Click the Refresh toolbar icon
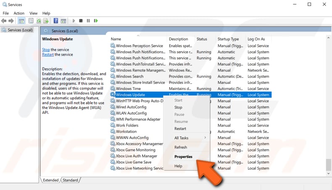Image resolution: width=332 pixels, height=190 pixels. pos(39,21)
